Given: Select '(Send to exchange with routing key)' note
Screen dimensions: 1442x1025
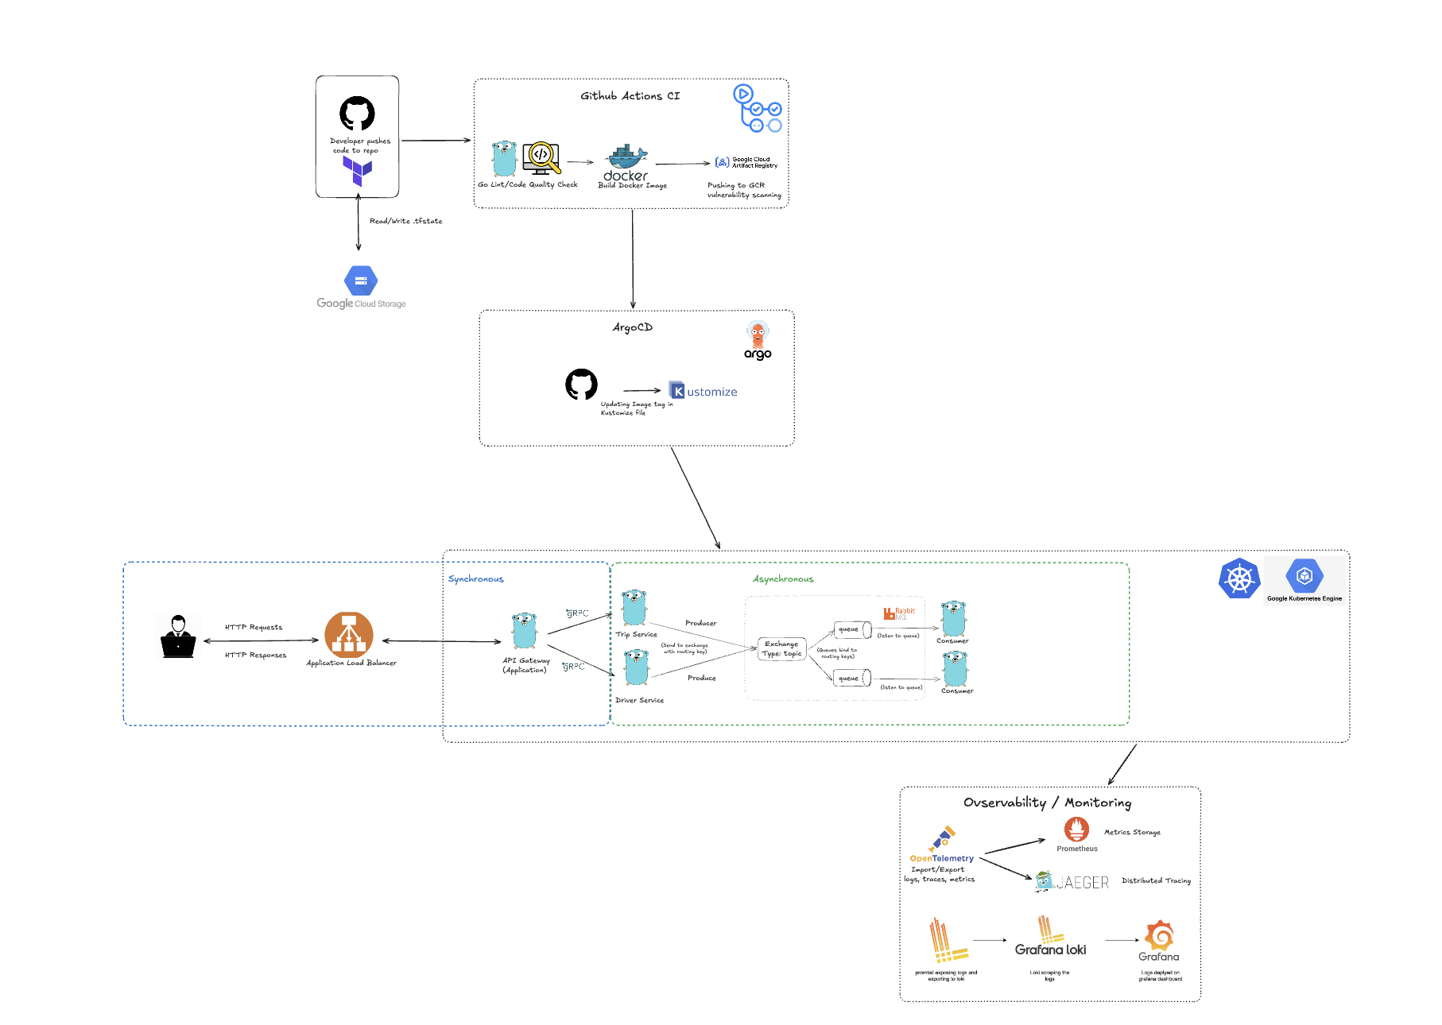Looking at the screenshot, I should point(685,648).
